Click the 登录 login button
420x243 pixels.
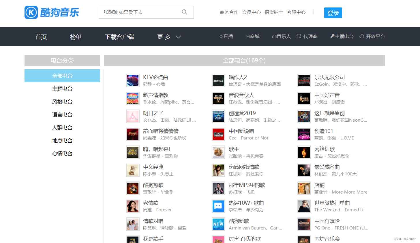[x=333, y=13]
